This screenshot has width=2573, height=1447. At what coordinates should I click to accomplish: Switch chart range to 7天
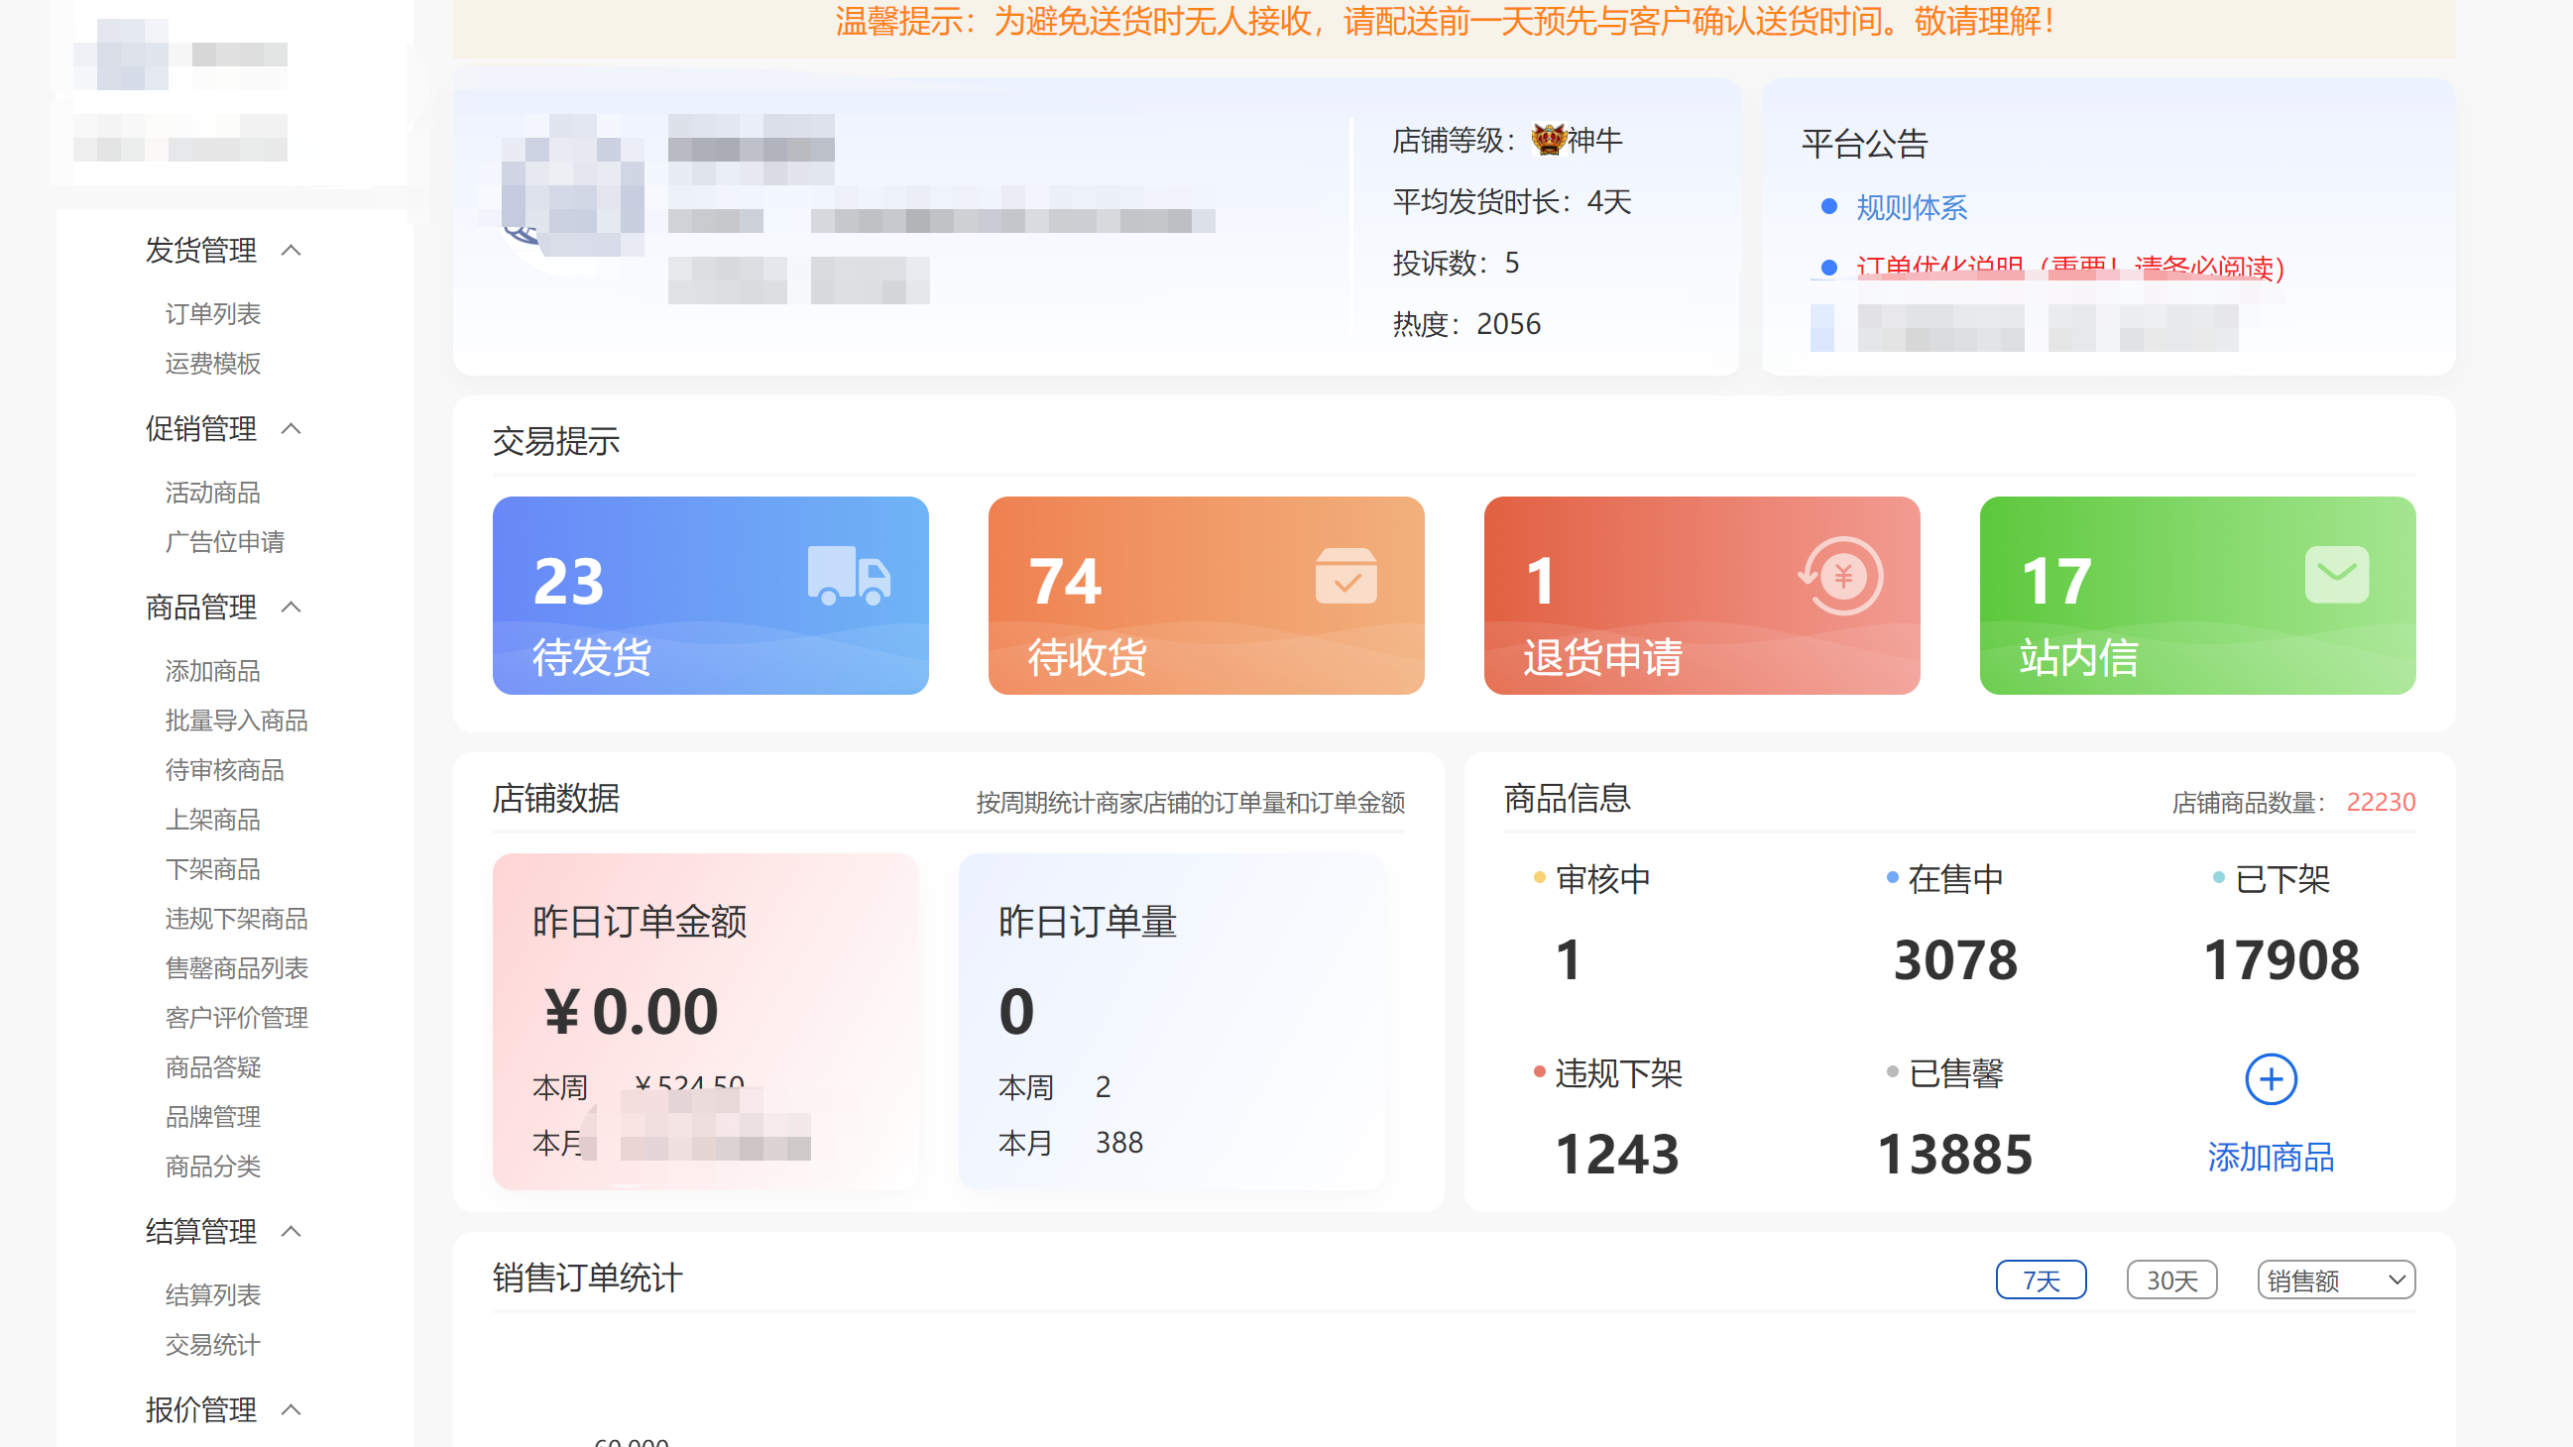point(2041,1280)
